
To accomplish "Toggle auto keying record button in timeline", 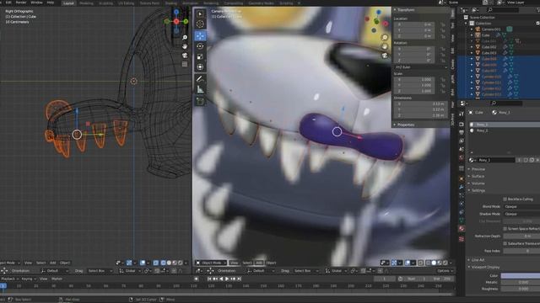I will (x=197, y=279).
